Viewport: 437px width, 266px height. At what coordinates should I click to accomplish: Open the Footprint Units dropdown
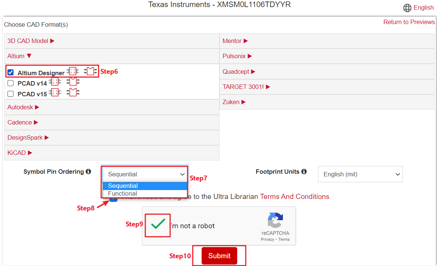coord(360,174)
